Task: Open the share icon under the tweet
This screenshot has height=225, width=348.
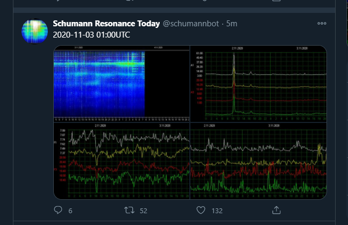Action: coord(276,210)
